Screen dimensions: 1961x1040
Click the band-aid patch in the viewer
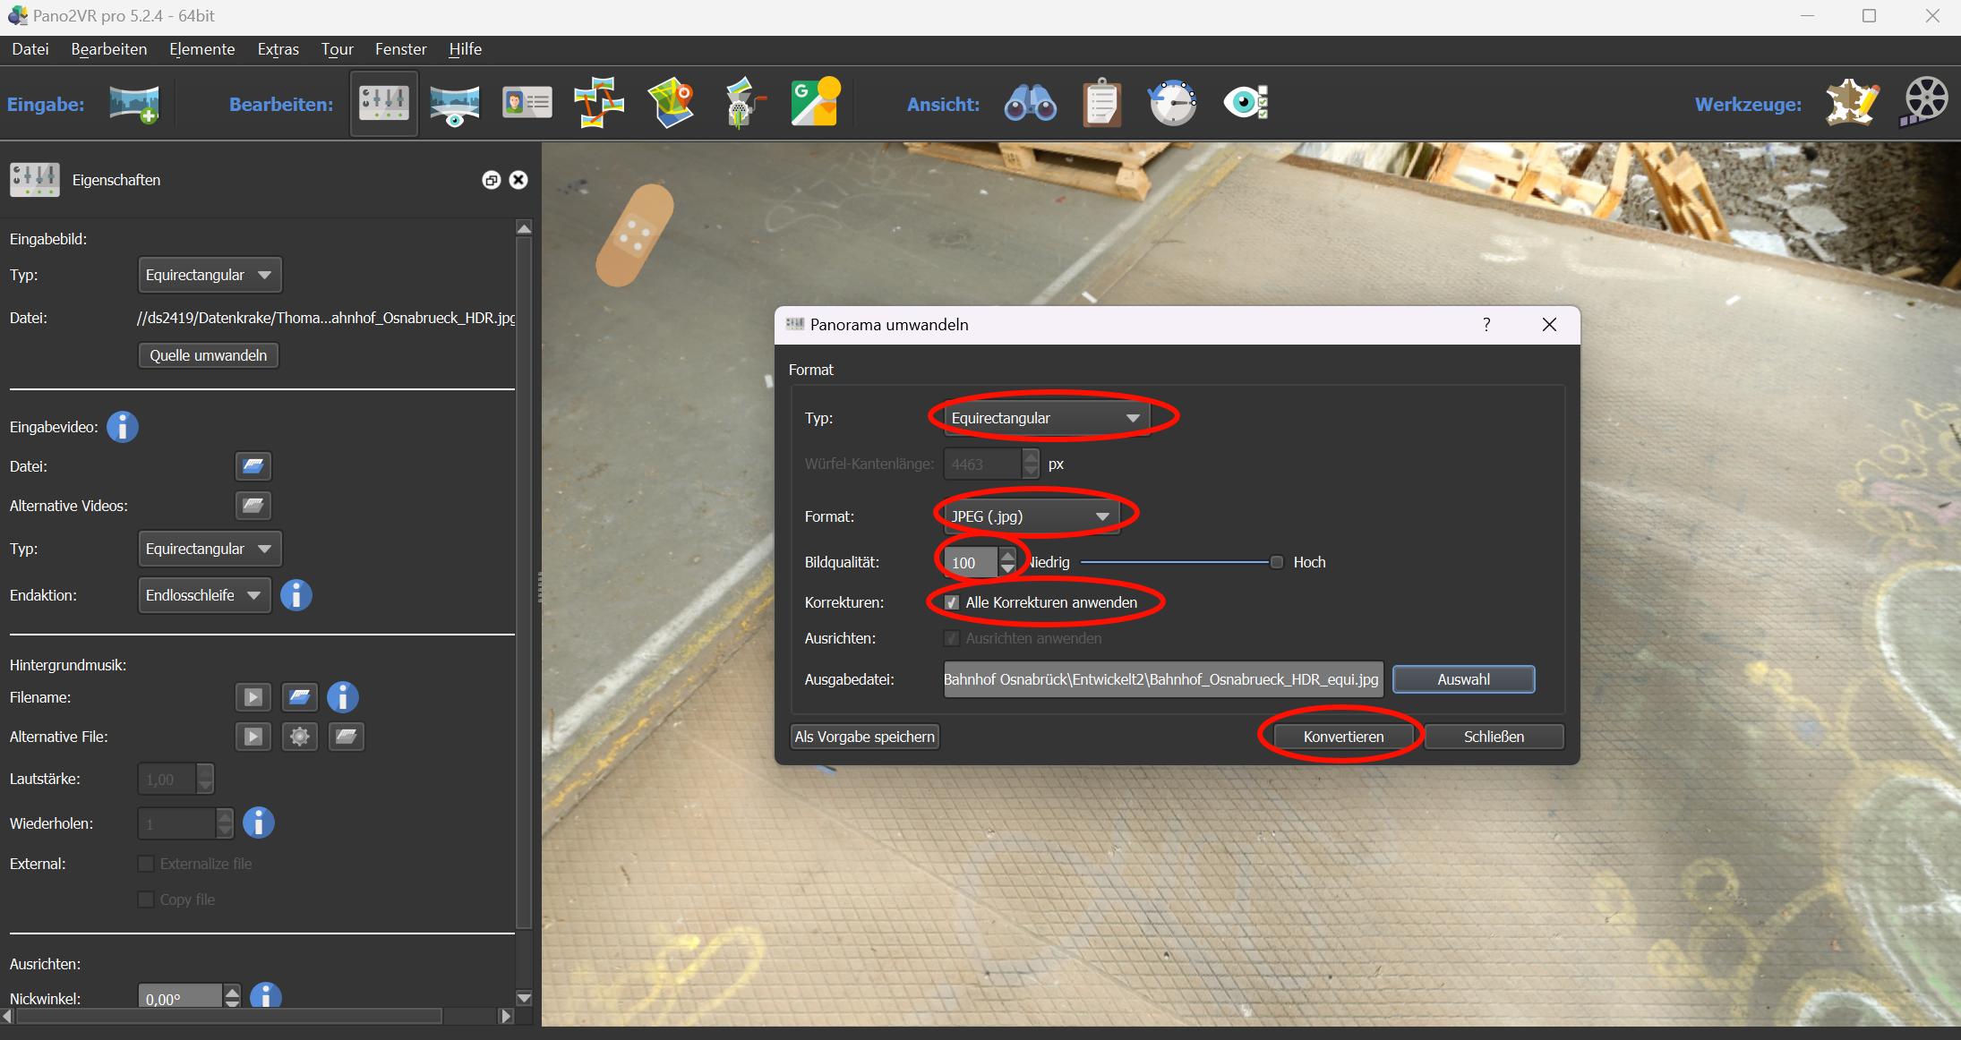[635, 235]
